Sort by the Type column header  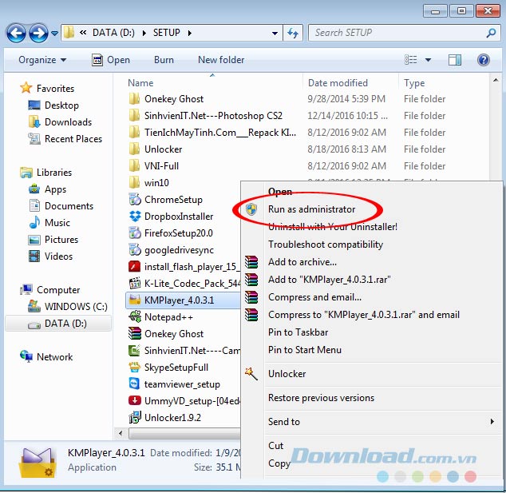click(x=414, y=83)
